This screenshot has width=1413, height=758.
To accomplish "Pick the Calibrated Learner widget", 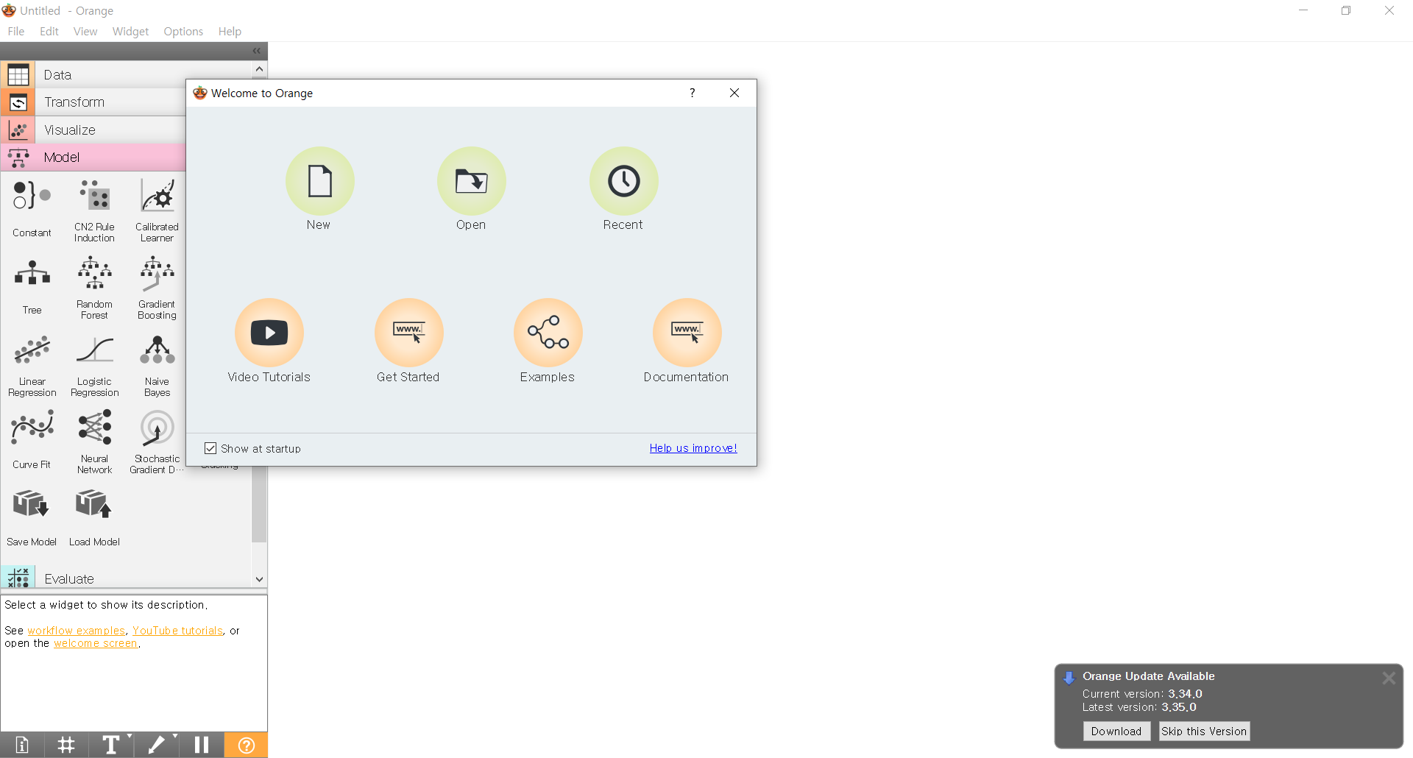I will pyautogui.click(x=157, y=209).
